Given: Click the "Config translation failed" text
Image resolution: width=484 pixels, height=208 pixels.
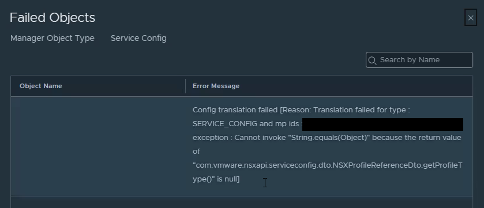Looking at the screenshot, I should (235, 110).
